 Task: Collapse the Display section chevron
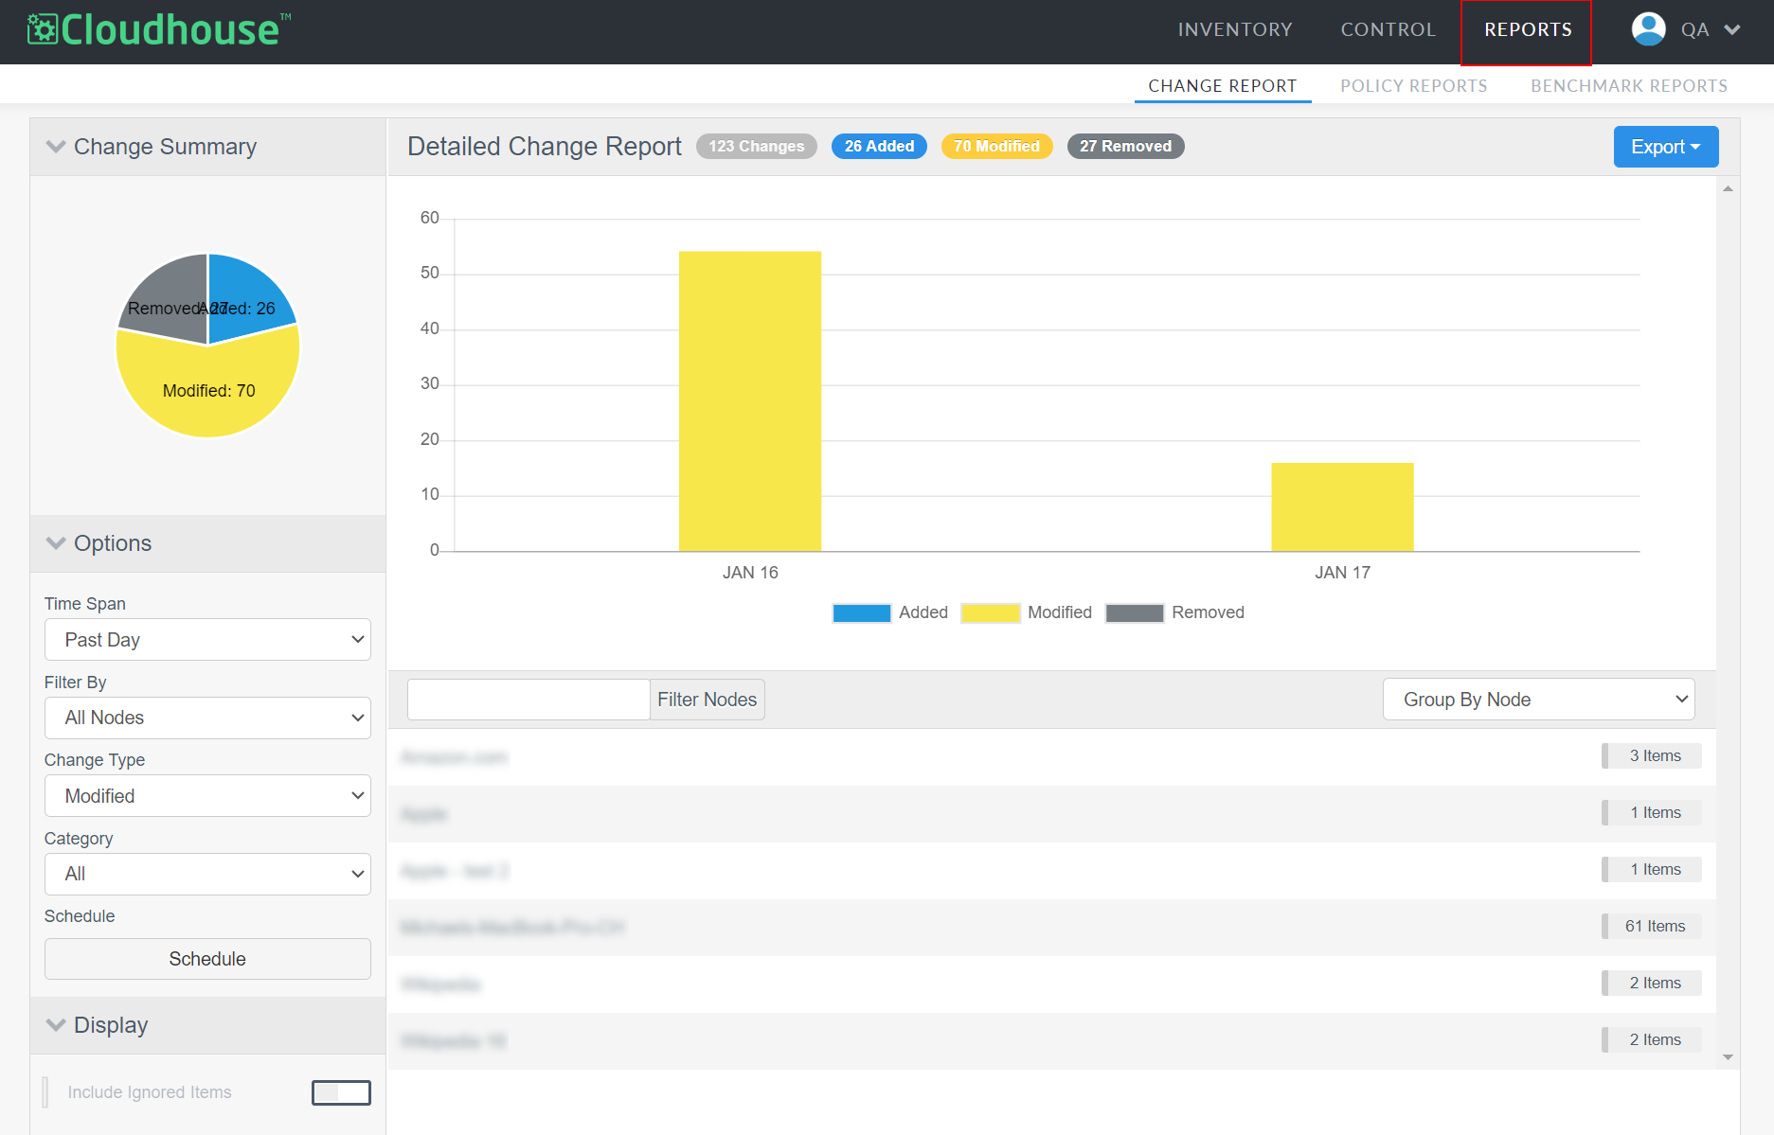(56, 1025)
